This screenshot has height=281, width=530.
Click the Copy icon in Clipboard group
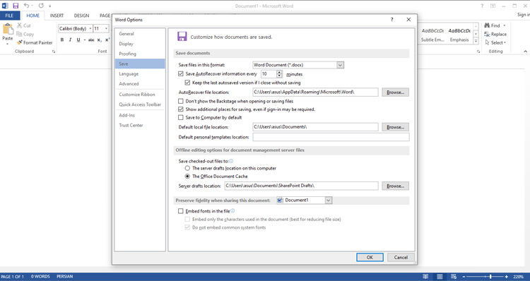(19, 34)
